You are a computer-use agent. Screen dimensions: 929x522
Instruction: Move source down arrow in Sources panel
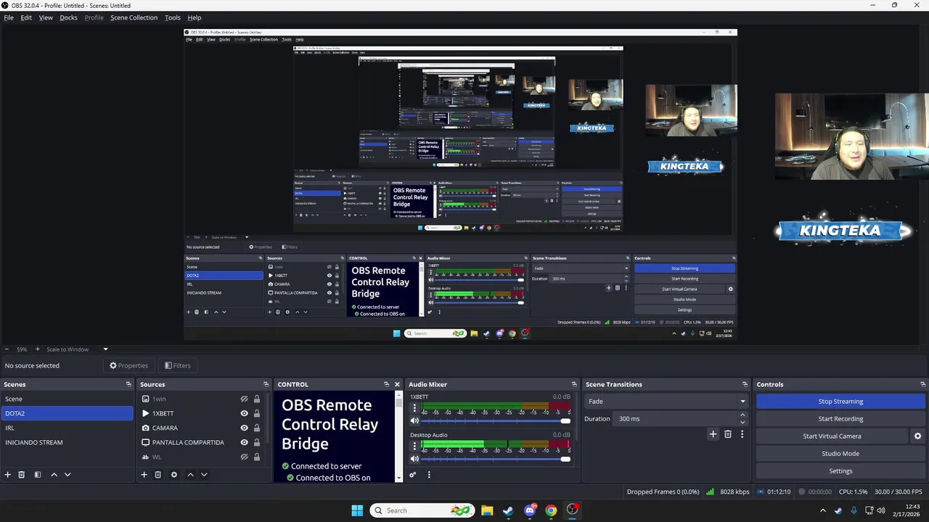[204, 475]
